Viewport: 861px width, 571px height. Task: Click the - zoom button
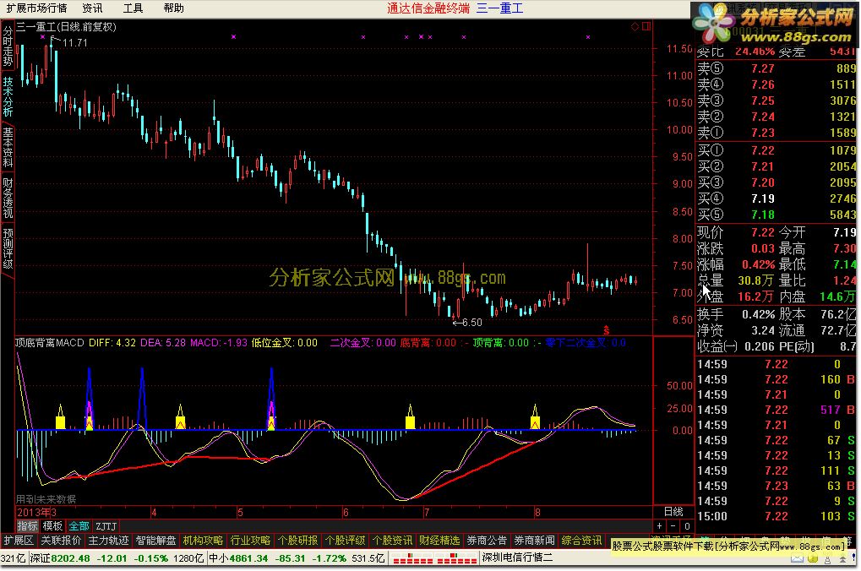coord(673,526)
